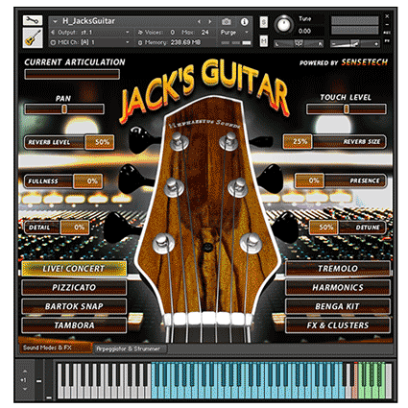Select the Tambora articulation
Screen dimensions: 408x408
pyautogui.click(x=74, y=325)
